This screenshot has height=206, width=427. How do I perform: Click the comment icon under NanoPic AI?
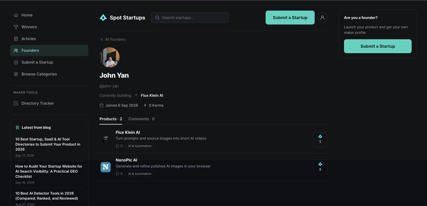click(117, 174)
